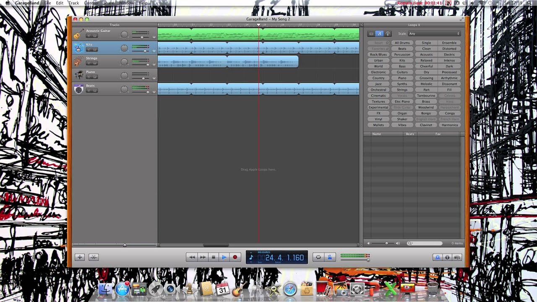Viewport: 537px width, 302px height.
Task: Click the LCD note mode icon
Action: (251, 257)
